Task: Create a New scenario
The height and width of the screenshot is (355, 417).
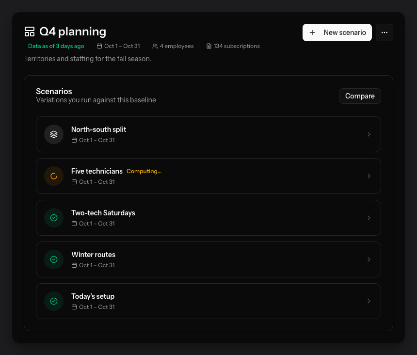Action: tap(337, 32)
